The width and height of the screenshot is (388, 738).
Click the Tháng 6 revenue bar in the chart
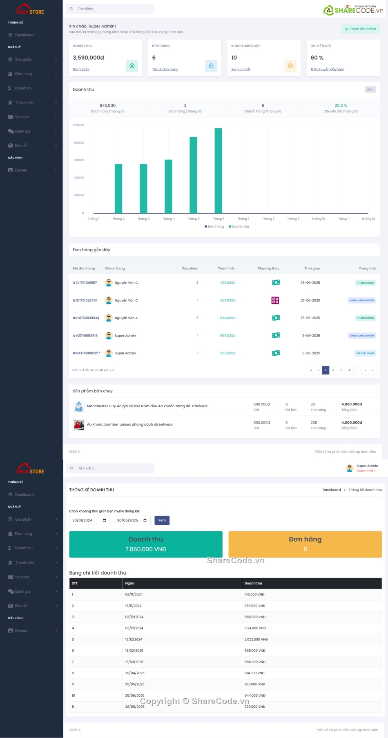pyautogui.click(x=218, y=171)
